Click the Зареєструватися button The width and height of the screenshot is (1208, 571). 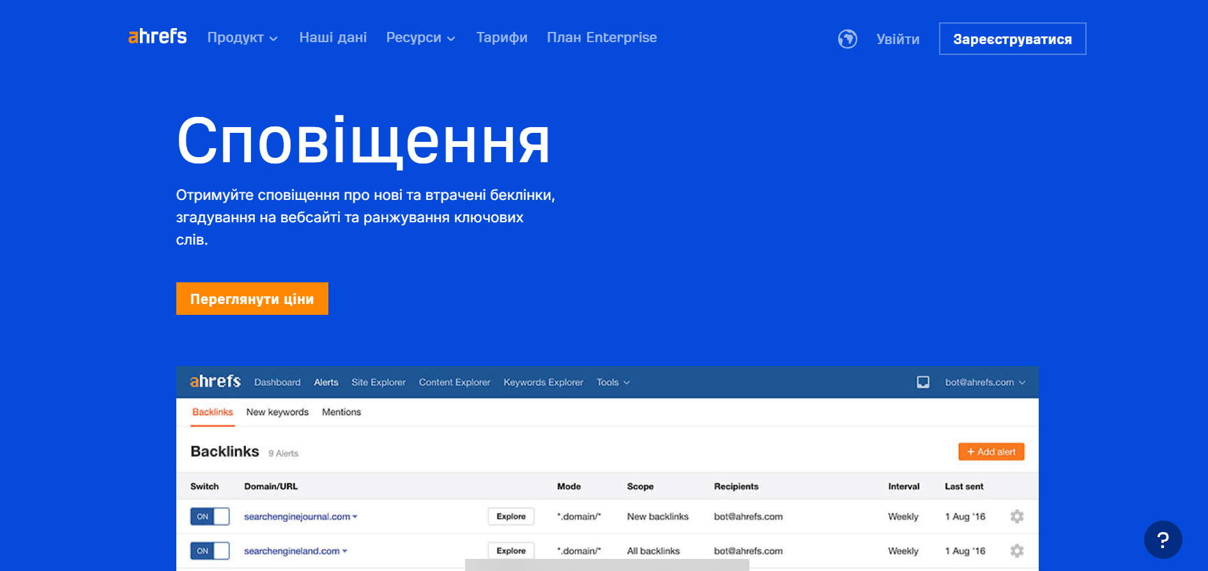point(1012,39)
